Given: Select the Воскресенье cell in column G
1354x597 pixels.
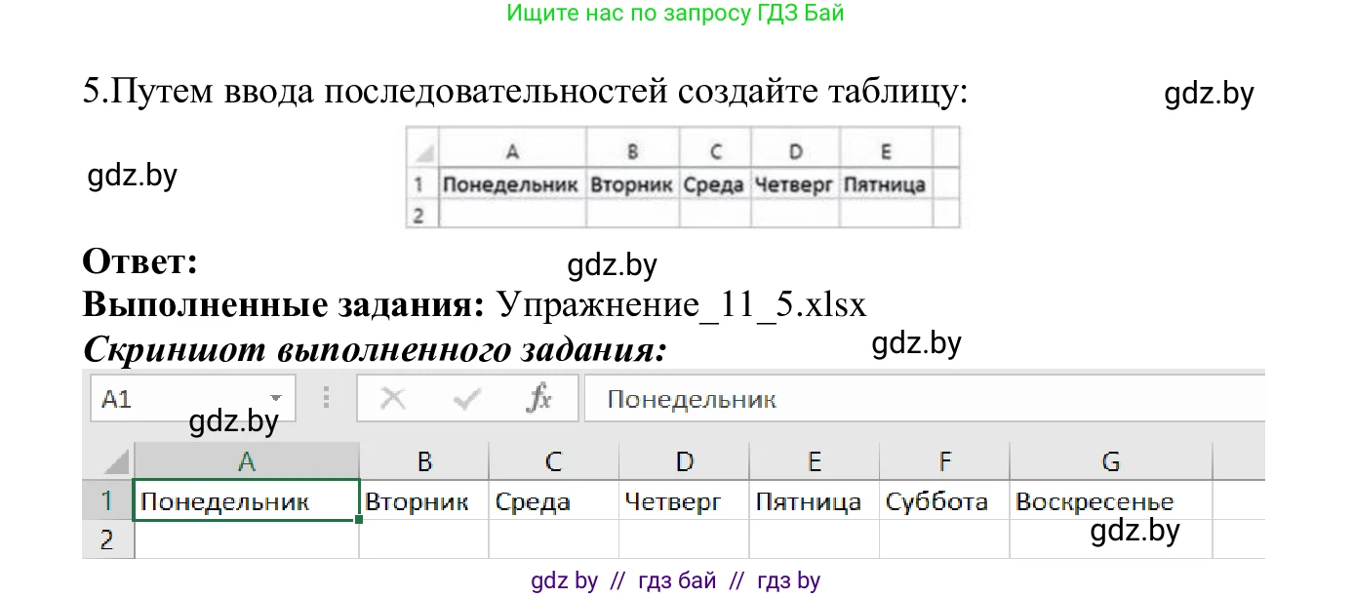Looking at the screenshot, I should pos(1112,500).
